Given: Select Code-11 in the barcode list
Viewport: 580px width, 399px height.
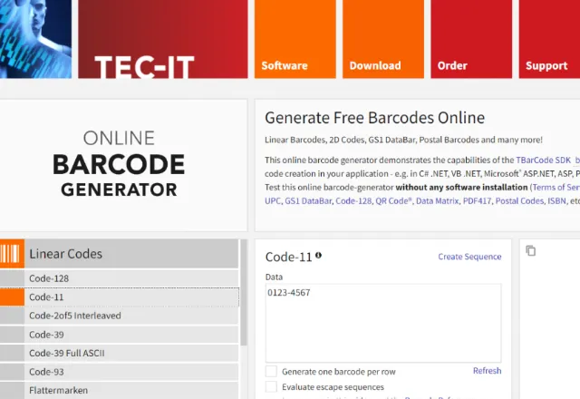Looking at the screenshot, I should click(119, 297).
